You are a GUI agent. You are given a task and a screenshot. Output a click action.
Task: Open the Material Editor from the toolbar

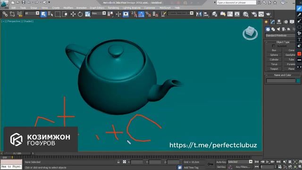(245, 14)
